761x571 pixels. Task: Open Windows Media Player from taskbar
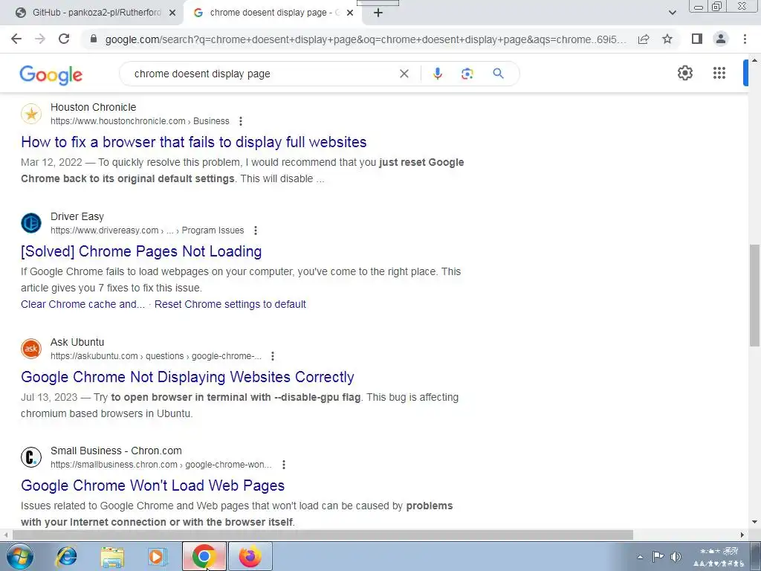(x=158, y=556)
